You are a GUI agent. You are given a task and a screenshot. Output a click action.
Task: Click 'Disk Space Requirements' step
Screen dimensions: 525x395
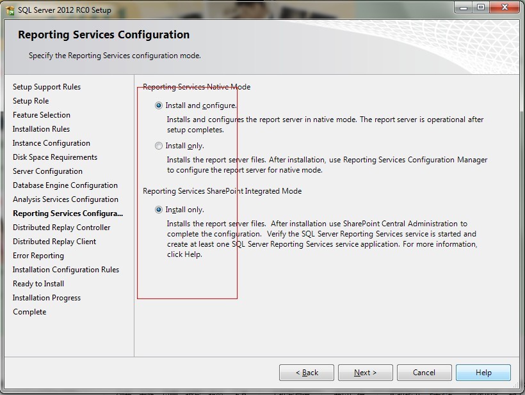[x=55, y=157]
